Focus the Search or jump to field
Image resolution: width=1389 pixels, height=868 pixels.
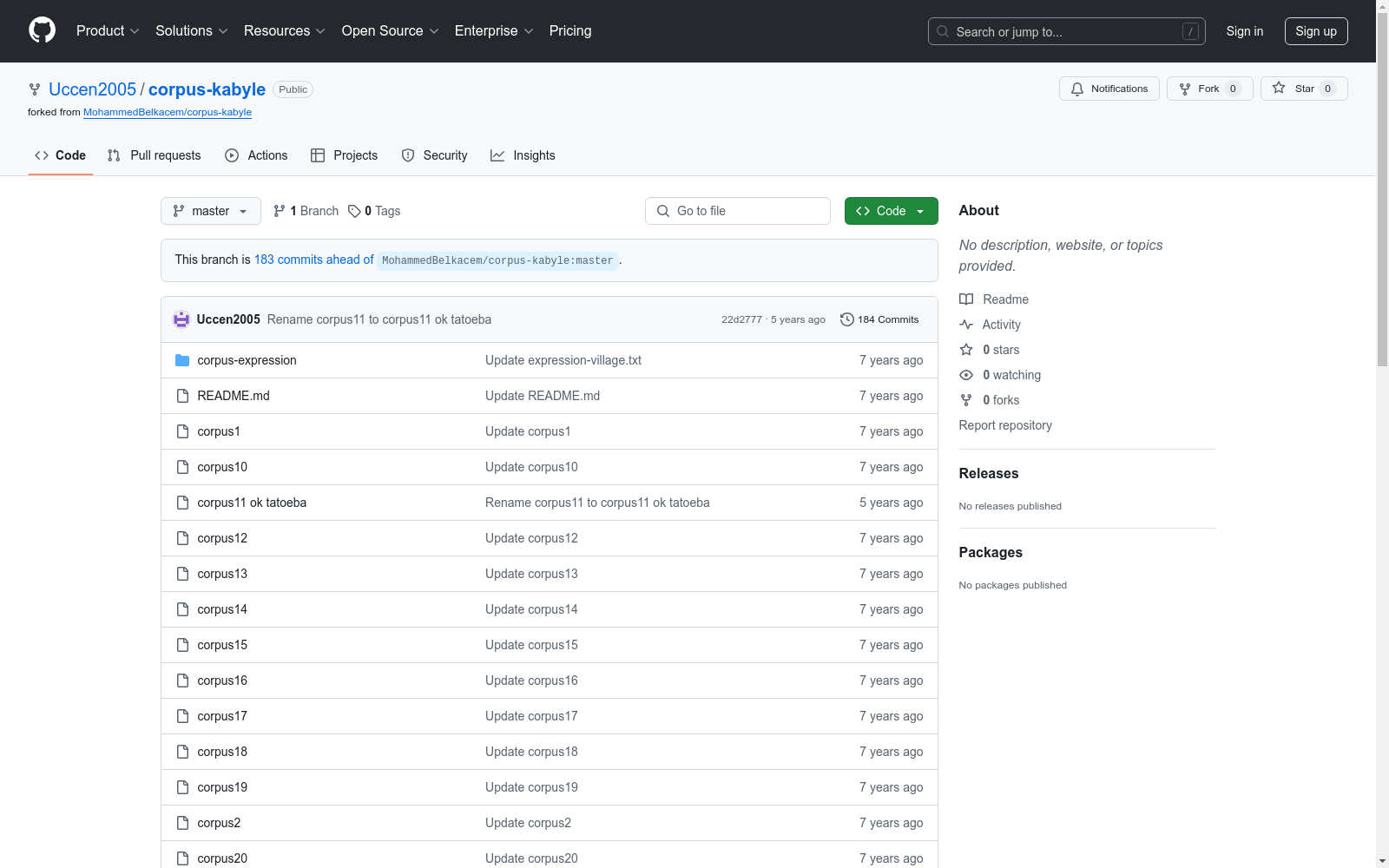(1067, 31)
